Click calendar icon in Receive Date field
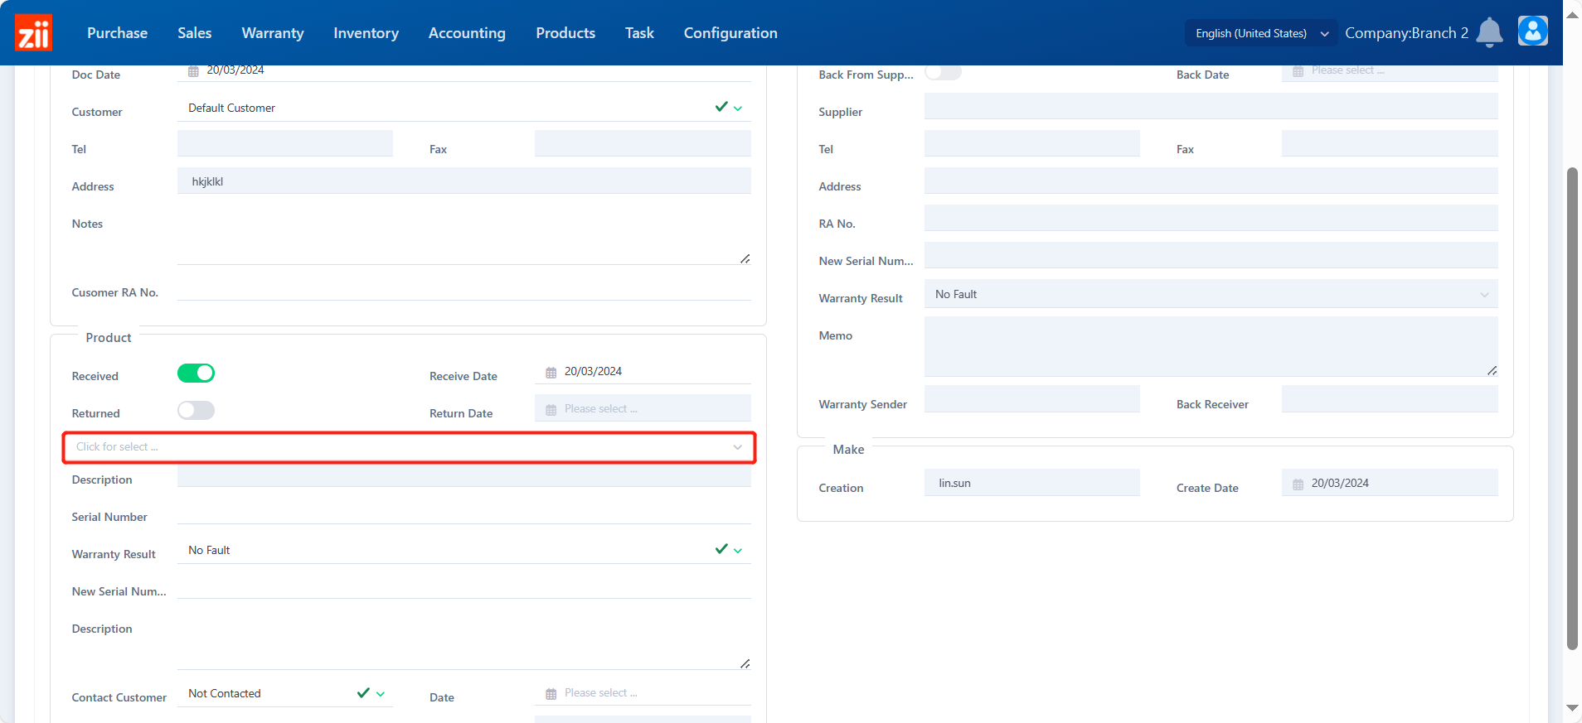Screen dimensions: 1582x723 (x=551, y=373)
